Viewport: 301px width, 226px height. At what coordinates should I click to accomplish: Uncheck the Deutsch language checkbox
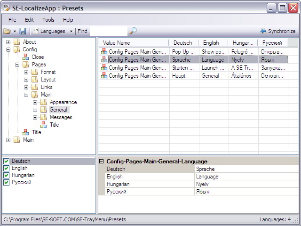coord(6,161)
